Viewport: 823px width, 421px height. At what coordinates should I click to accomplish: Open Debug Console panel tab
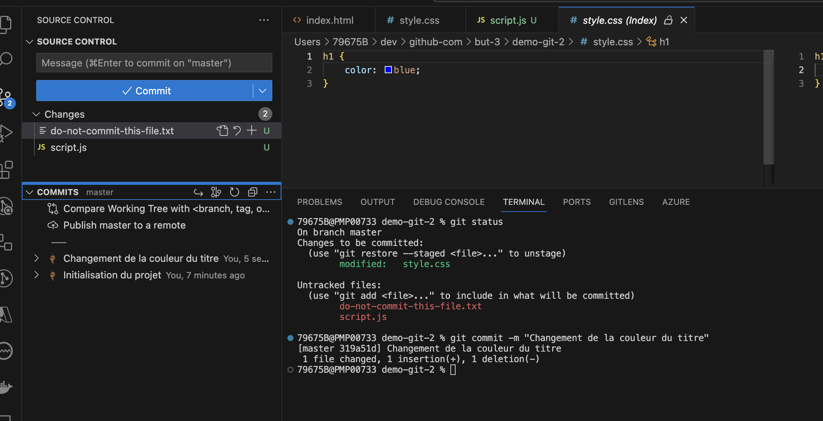tap(449, 202)
